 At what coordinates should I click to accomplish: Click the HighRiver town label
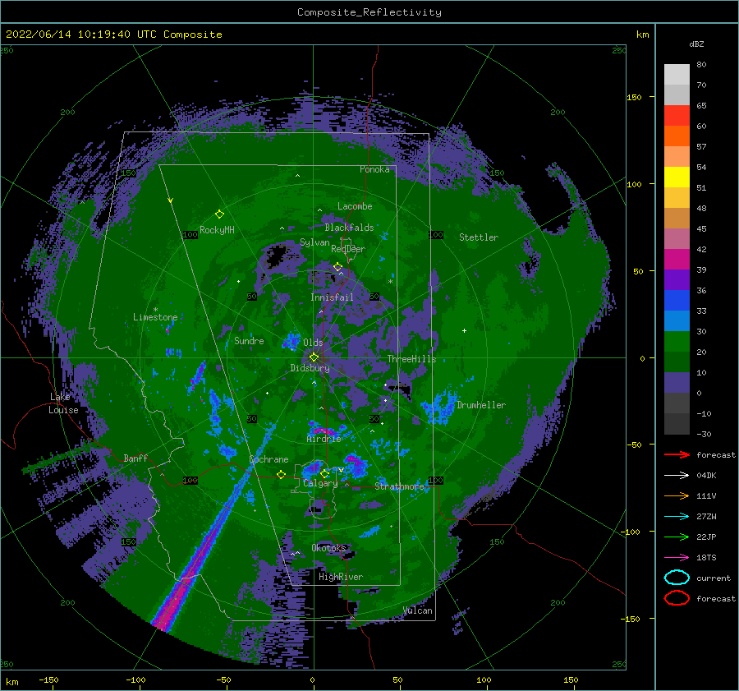[341, 577]
